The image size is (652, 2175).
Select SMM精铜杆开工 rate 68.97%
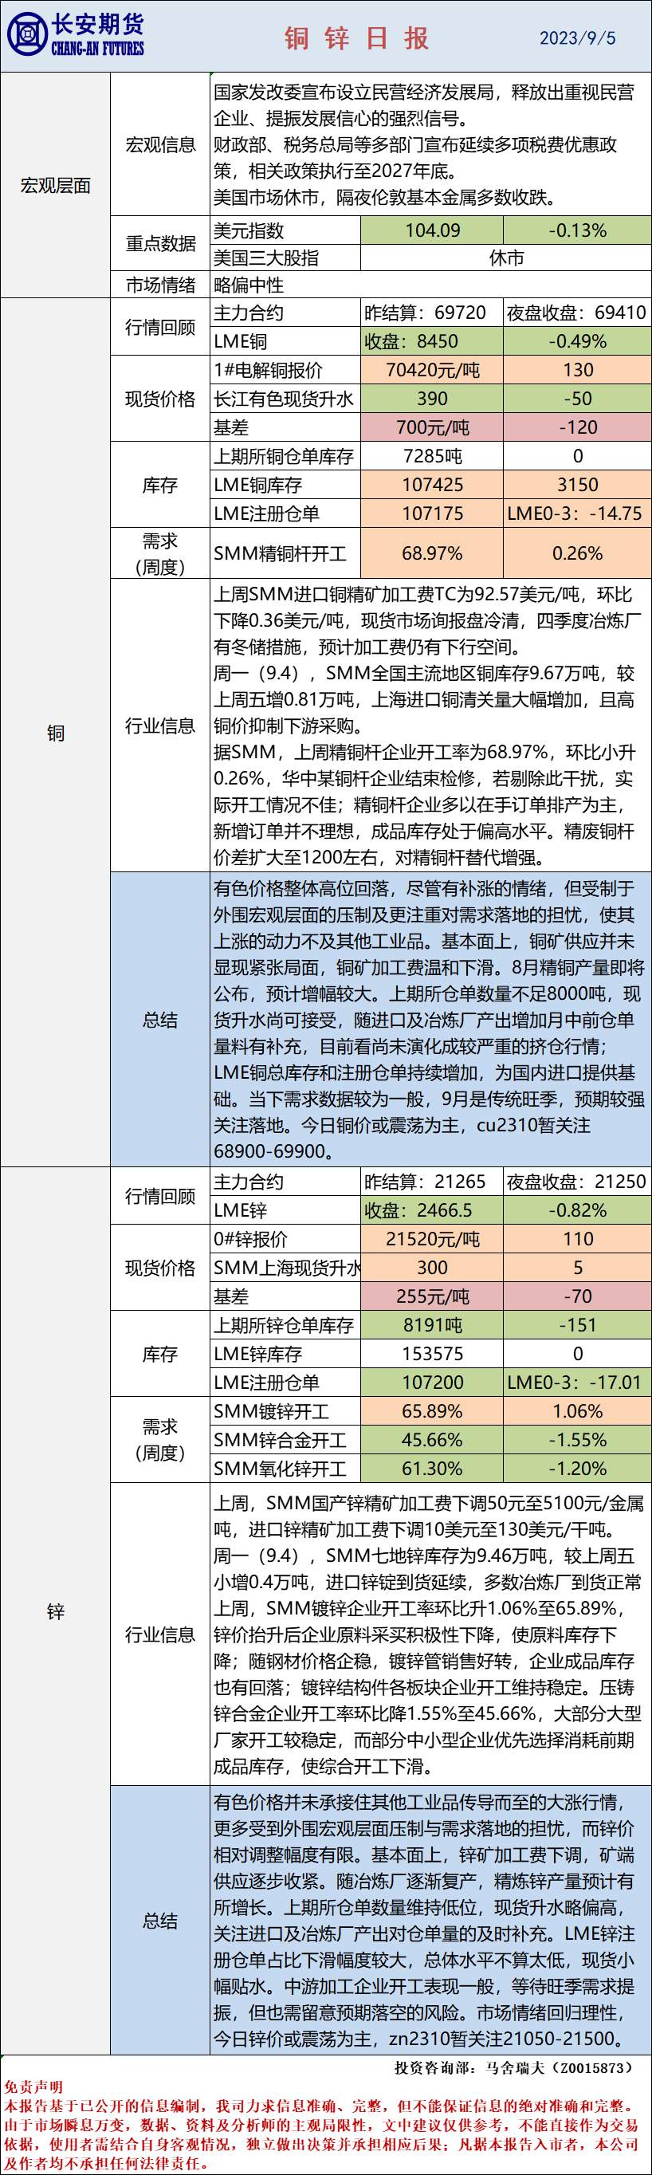click(433, 554)
